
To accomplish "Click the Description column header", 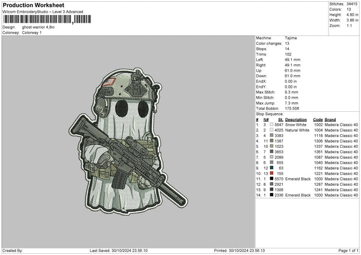I will 295,119.
